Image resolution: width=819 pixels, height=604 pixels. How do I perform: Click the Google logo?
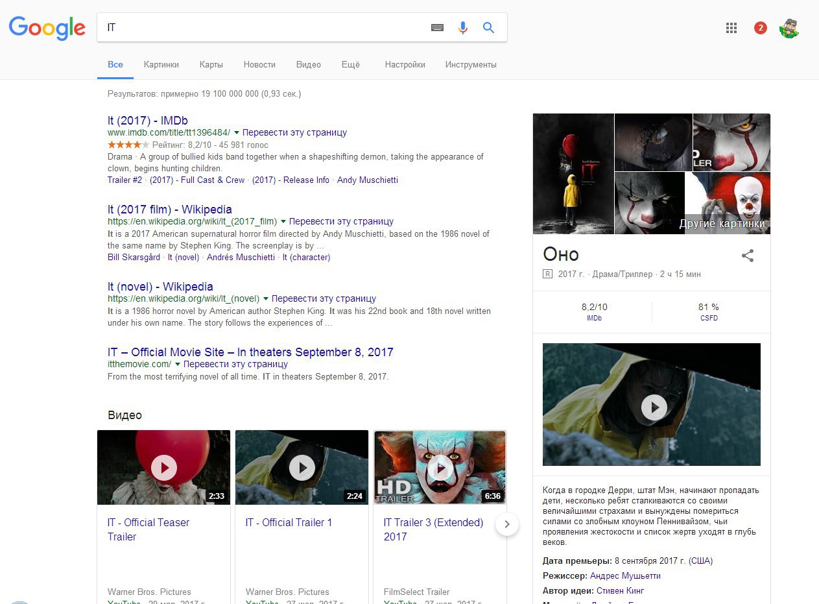click(47, 28)
